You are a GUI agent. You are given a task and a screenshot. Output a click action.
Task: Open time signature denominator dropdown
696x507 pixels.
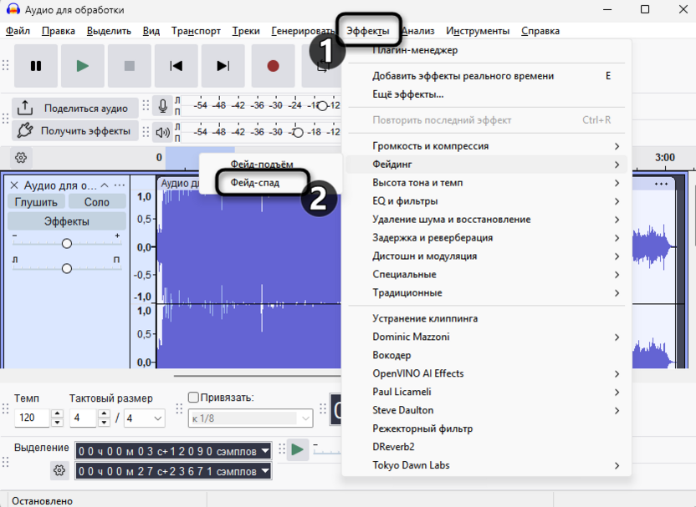point(144,418)
